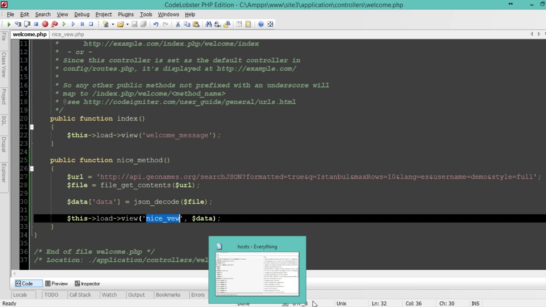Collapse the nice_method() function fold marker
This screenshot has height=307, width=546.
(32, 168)
